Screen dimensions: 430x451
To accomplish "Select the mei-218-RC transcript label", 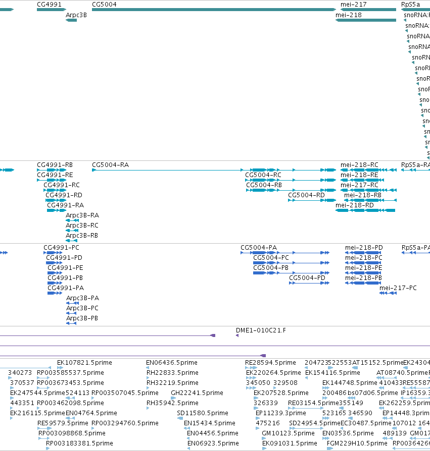I will tap(359, 165).
